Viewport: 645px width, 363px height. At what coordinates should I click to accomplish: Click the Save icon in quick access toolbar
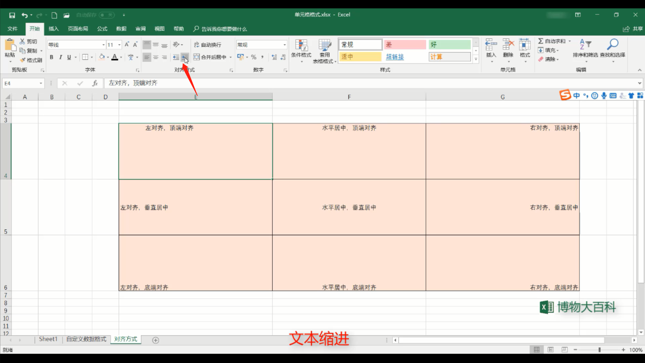(x=12, y=15)
